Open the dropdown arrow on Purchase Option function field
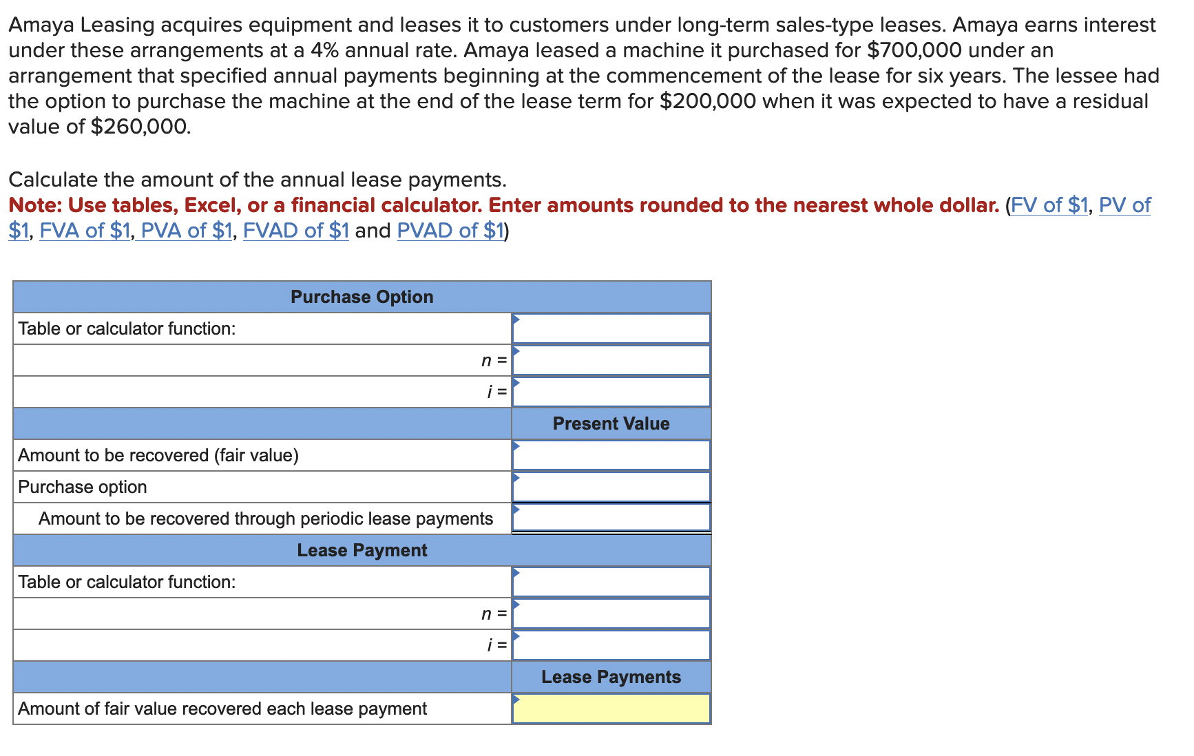The height and width of the screenshot is (756, 1194). point(516,320)
